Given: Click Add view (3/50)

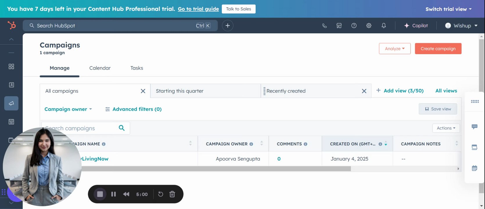Looking at the screenshot, I should click(x=400, y=91).
